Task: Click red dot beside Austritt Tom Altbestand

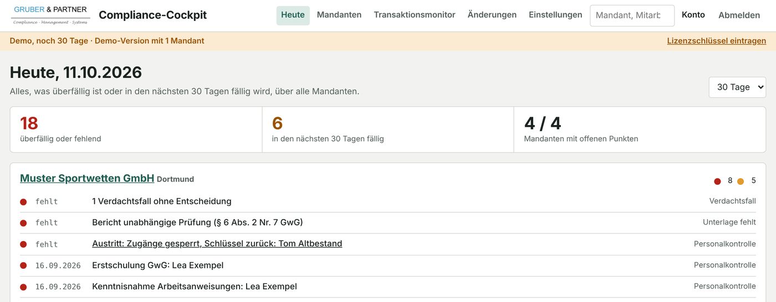Action: point(23,244)
